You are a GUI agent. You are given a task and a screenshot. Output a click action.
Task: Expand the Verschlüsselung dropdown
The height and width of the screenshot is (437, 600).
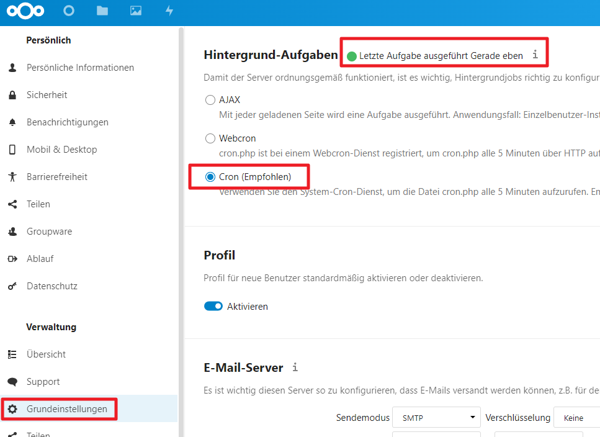[577, 418]
